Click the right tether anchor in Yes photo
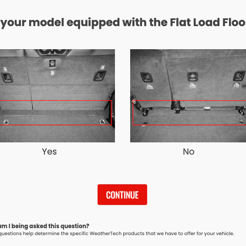 pos(99,75)
